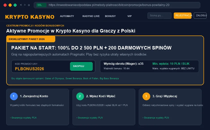
Task: Click the browser forward arrow
Action: coord(25,5)
